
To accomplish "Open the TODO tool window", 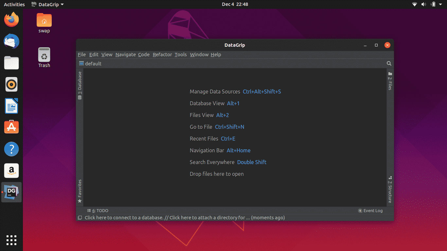I will 98,211.
